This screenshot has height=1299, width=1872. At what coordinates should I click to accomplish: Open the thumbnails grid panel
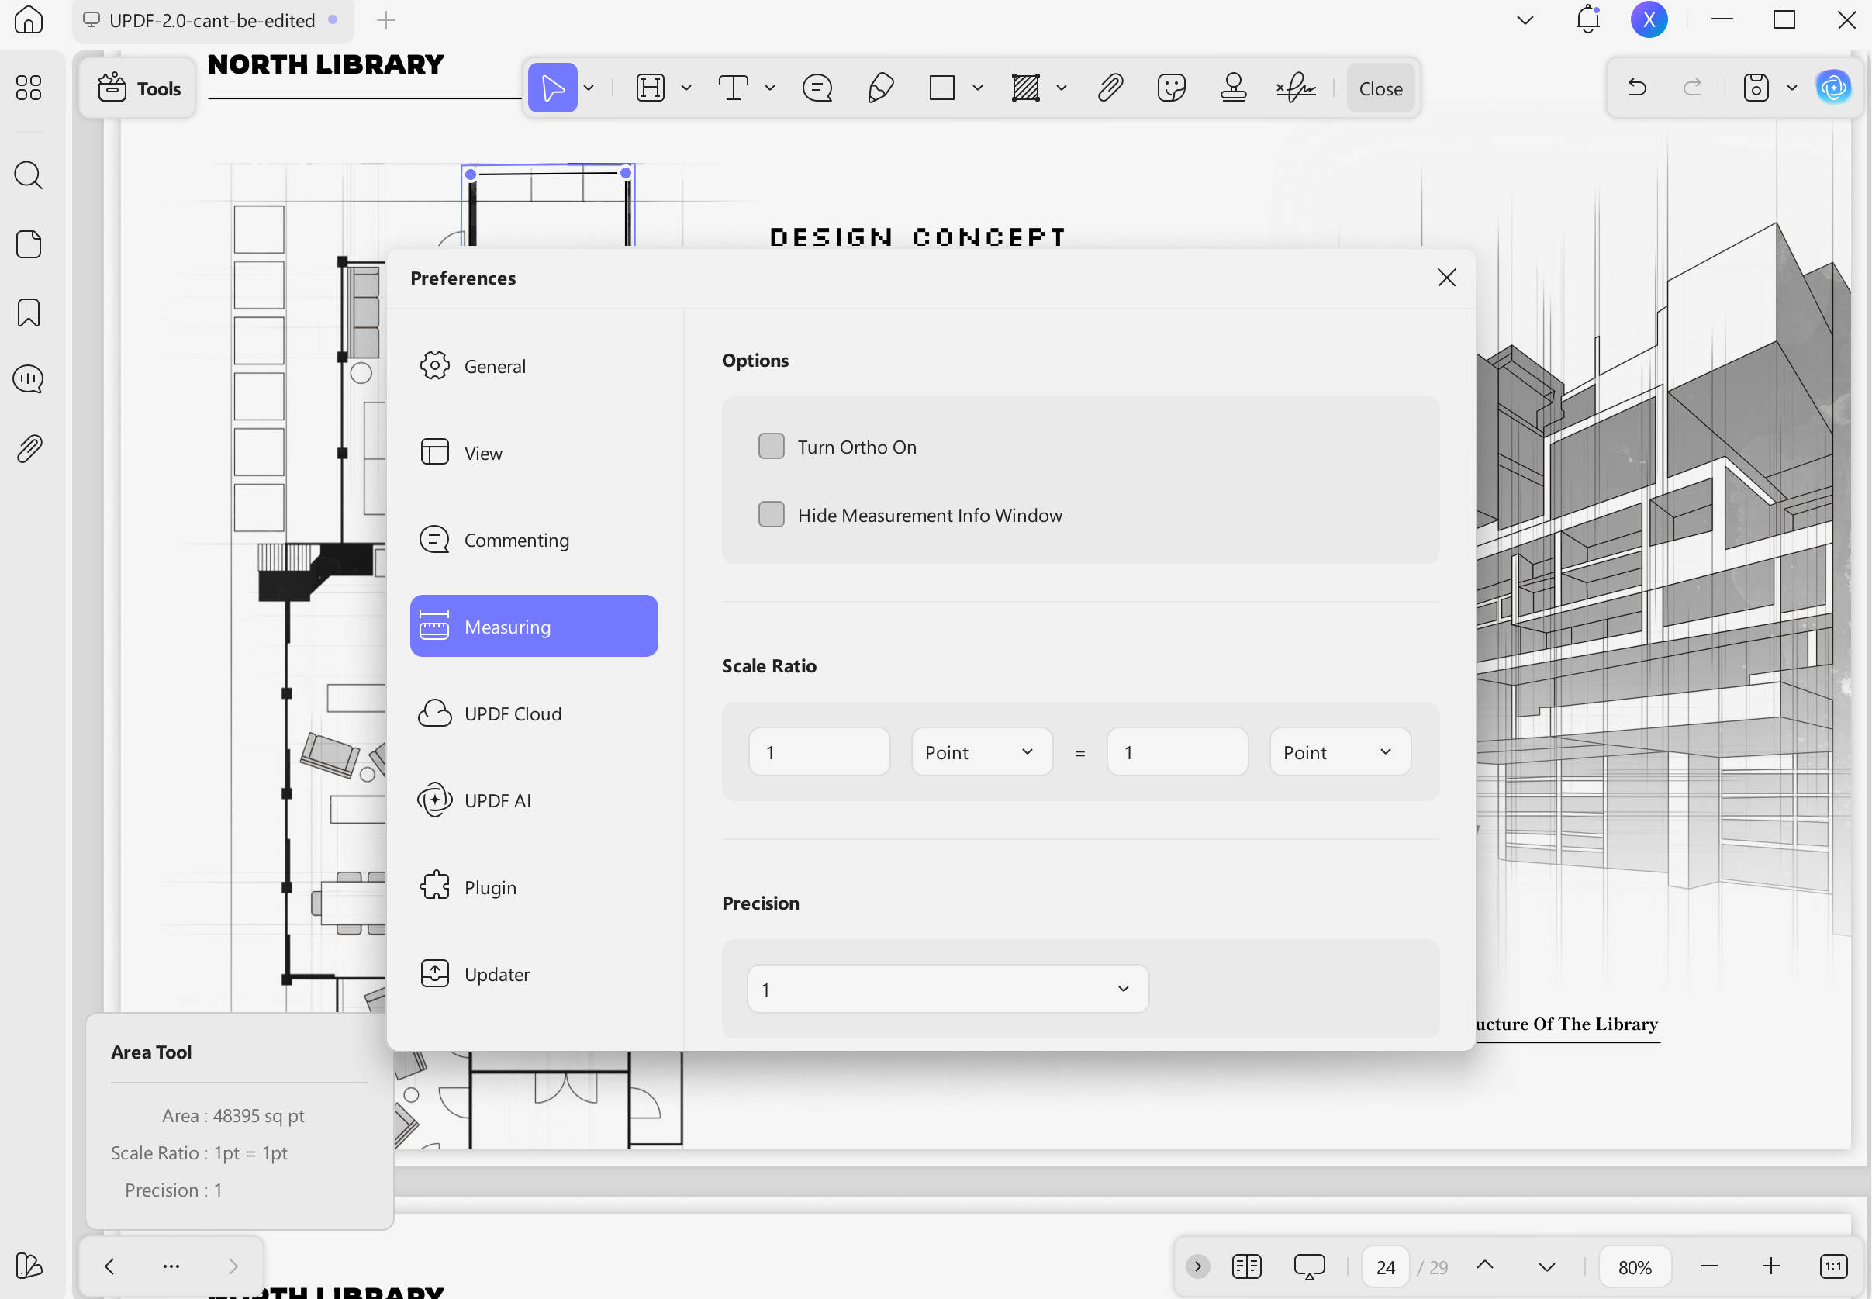(x=29, y=88)
